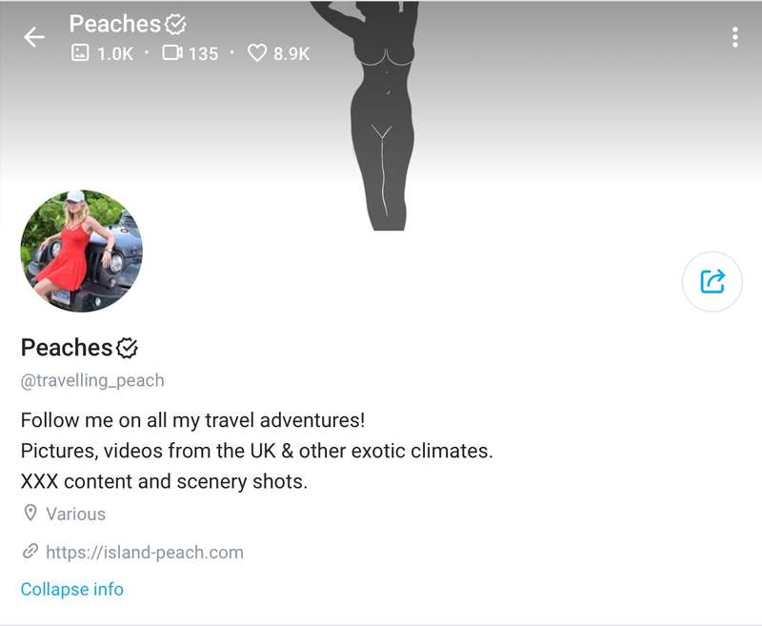This screenshot has height=626, width=762.
Task: Click the verified badge beside the profile name
Action: [x=128, y=348]
